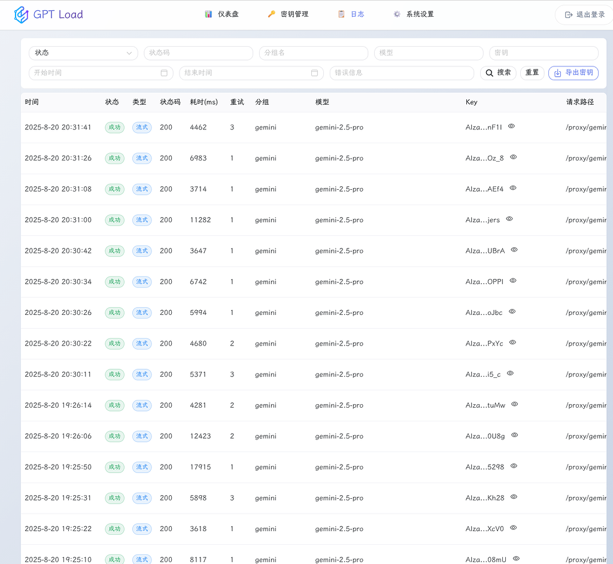Focus the 模型 model filter field
The width and height of the screenshot is (613, 564).
[429, 53]
